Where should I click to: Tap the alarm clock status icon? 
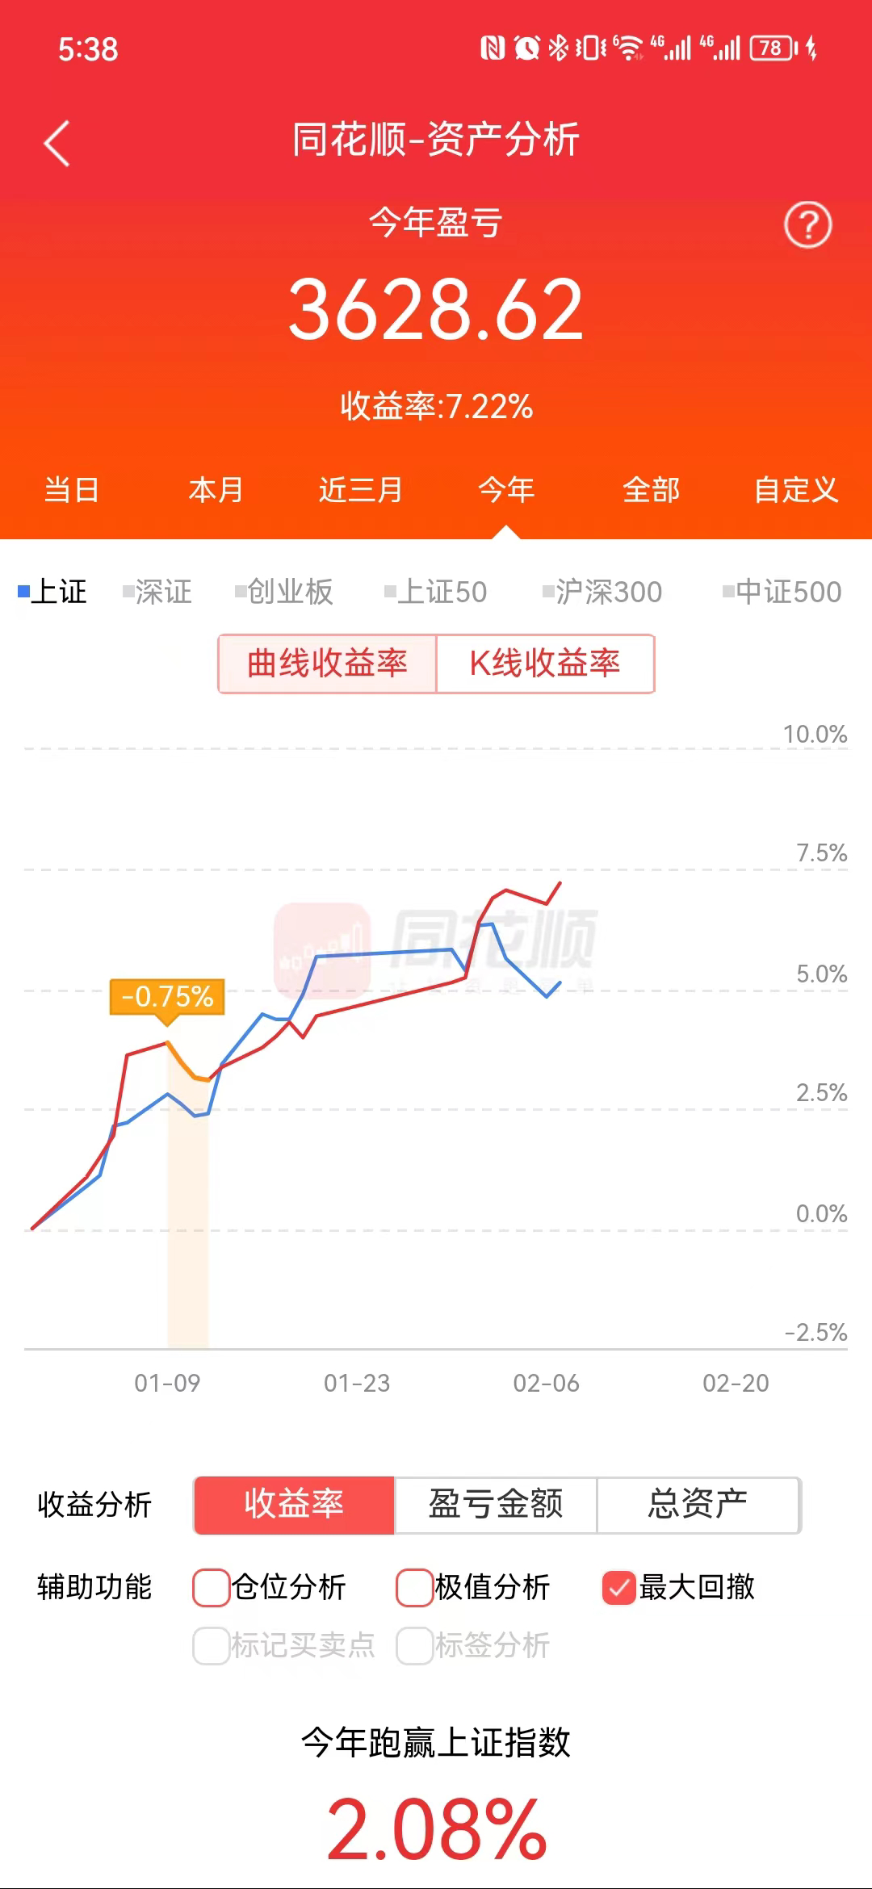[x=526, y=48]
